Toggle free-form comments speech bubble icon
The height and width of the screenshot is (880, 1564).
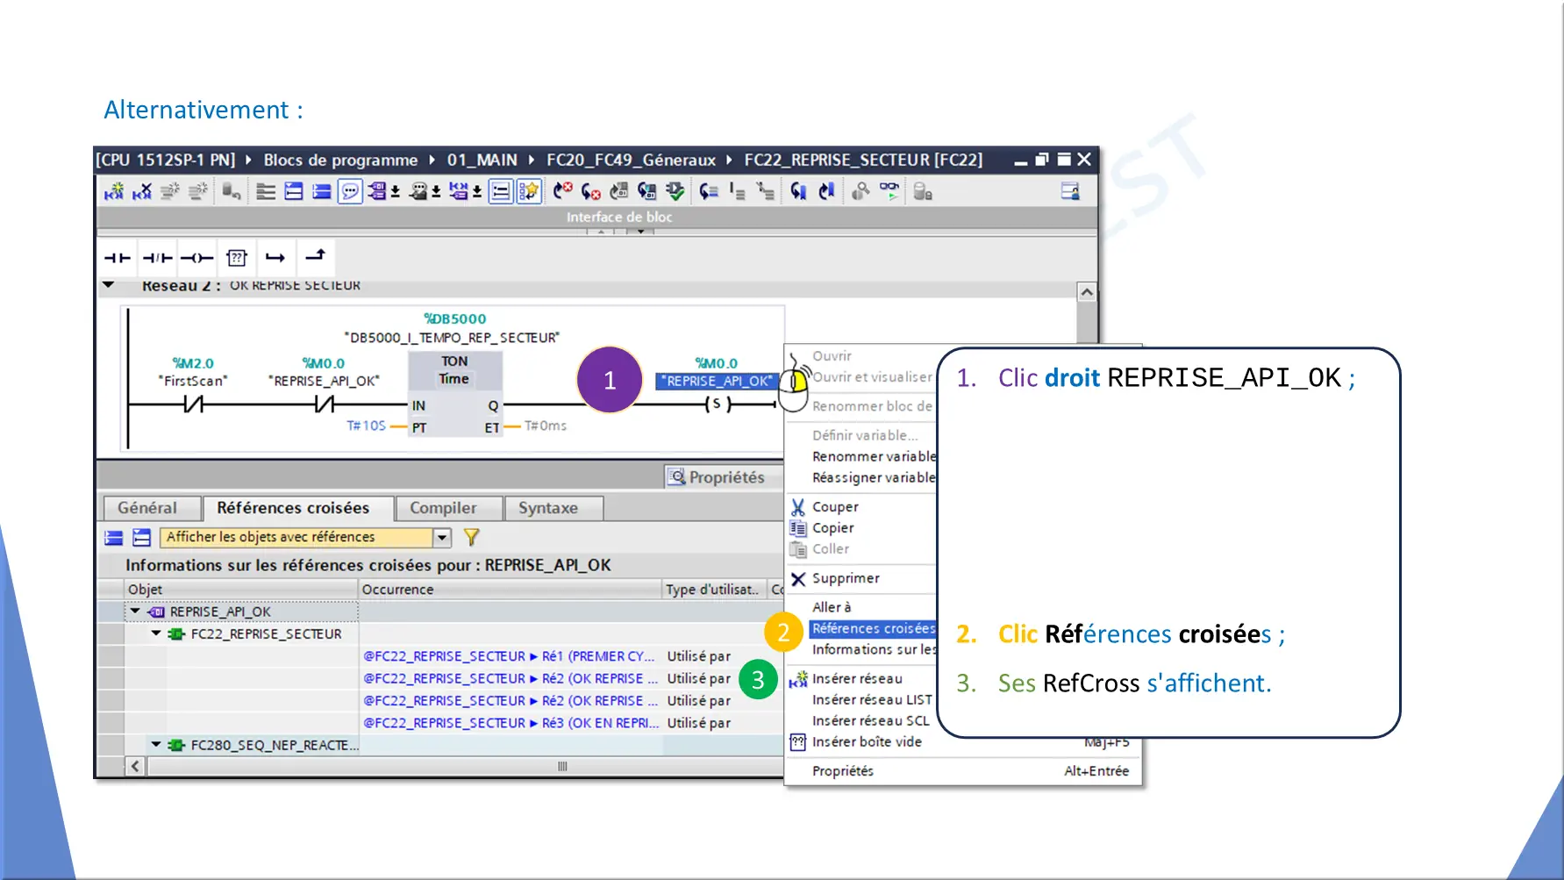coord(349,191)
